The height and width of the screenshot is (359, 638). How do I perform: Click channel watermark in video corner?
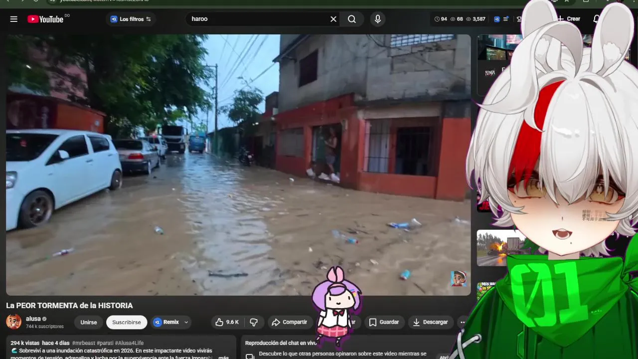tap(458, 278)
